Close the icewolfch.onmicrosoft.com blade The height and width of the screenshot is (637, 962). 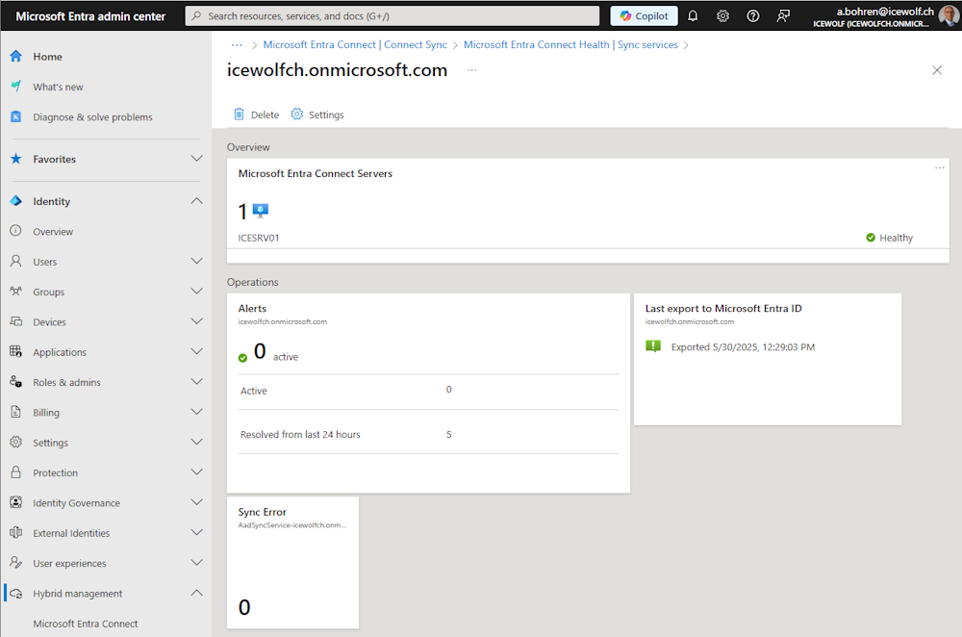click(937, 70)
